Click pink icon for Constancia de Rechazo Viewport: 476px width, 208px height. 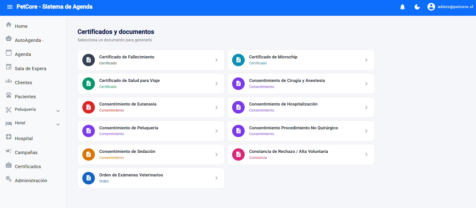click(238, 154)
